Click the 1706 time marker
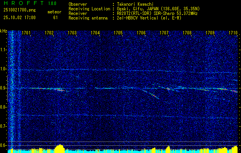The height and width of the screenshot is (153, 241). pos(141,33)
